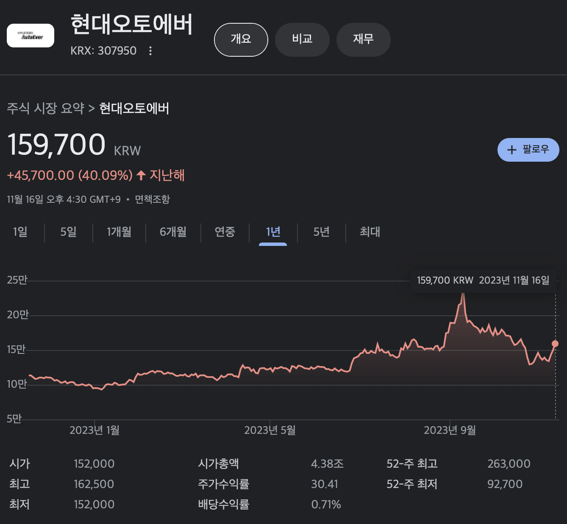Screen dimensions: 567x524
Task: Open the three-dot more options menu
Action: click(x=150, y=51)
